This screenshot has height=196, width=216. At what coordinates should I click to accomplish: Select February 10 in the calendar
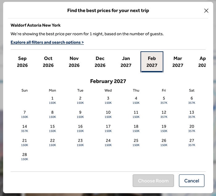coord(108,114)
